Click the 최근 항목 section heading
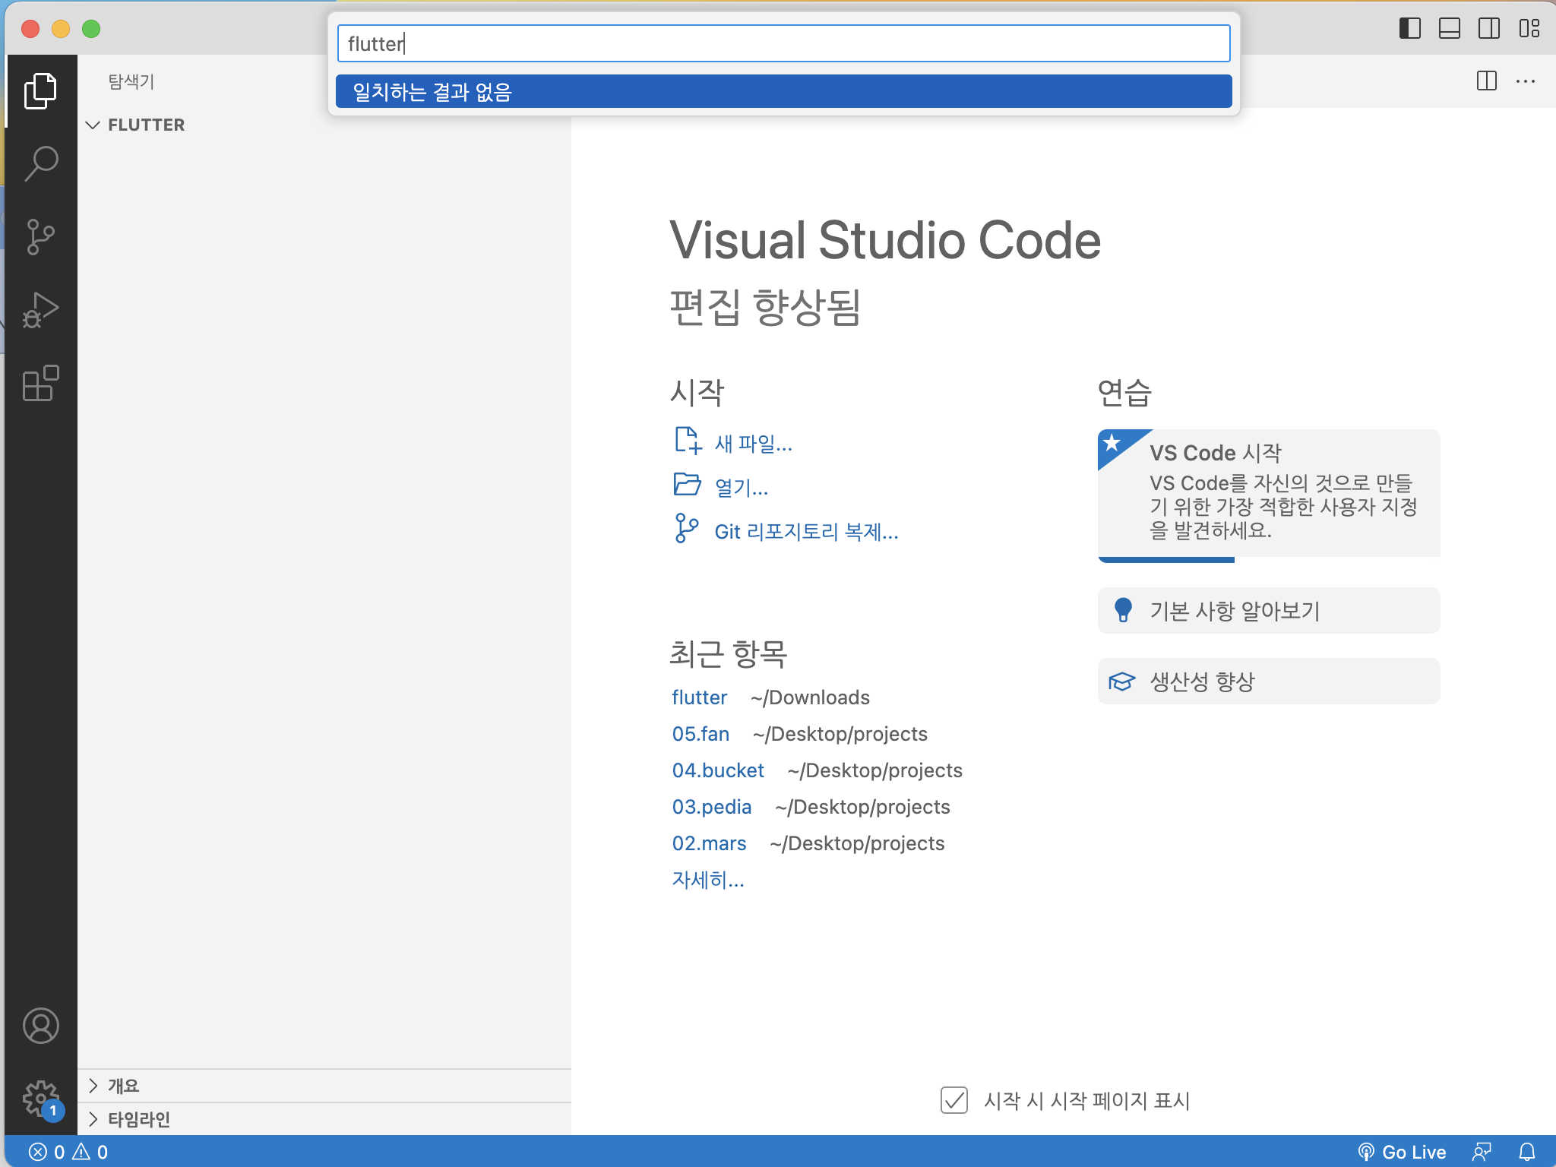Screen dimensions: 1556x1167 (x=728, y=653)
